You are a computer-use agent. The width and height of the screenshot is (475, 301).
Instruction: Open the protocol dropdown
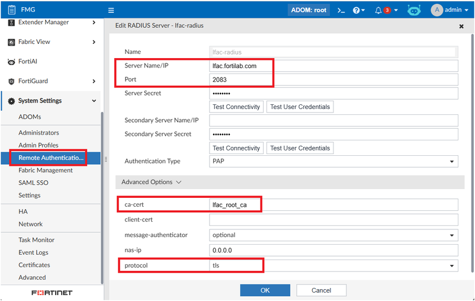(x=334, y=265)
